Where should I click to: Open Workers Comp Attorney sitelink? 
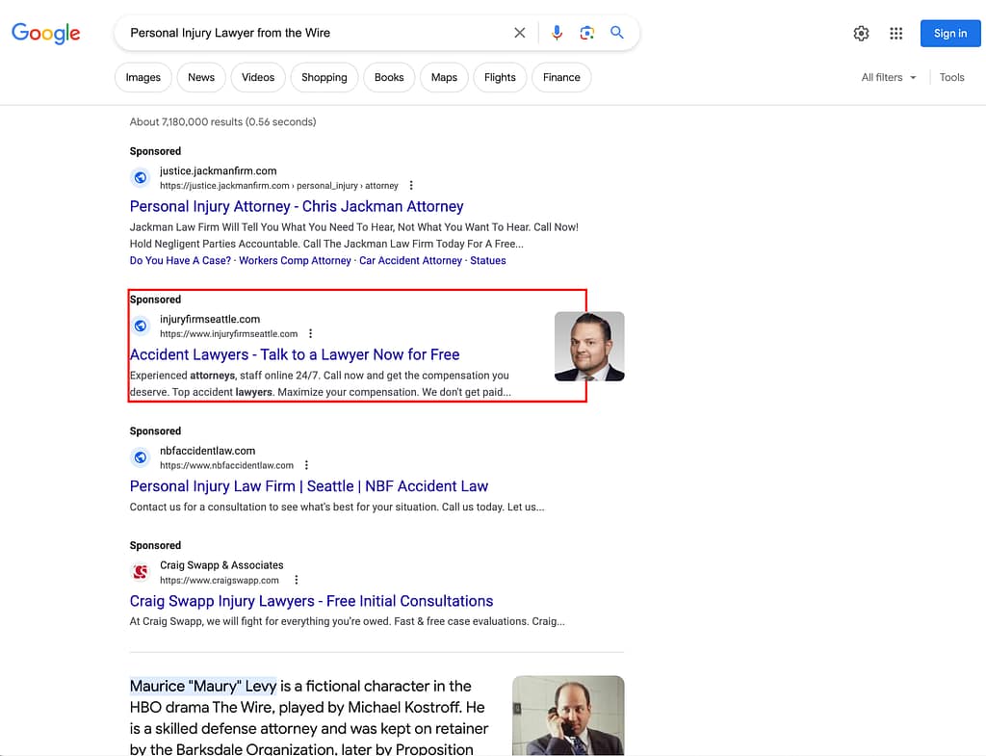[295, 260]
